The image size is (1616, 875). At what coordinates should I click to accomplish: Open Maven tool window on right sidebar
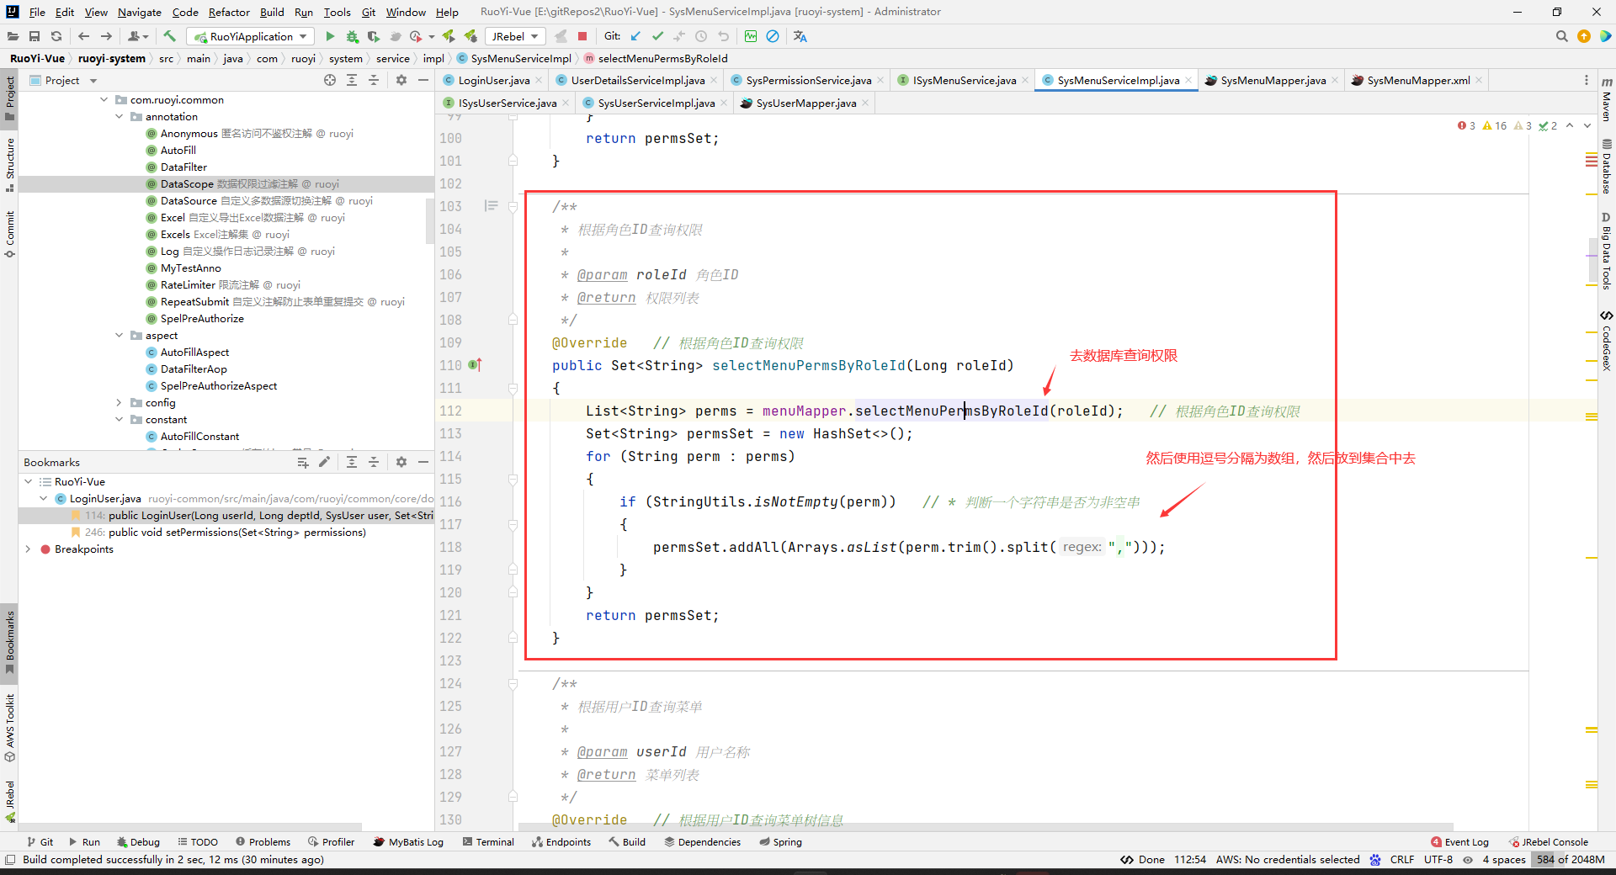click(1606, 99)
